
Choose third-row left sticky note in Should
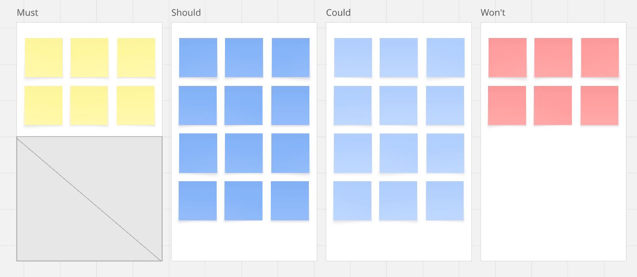pyautogui.click(x=198, y=153)
